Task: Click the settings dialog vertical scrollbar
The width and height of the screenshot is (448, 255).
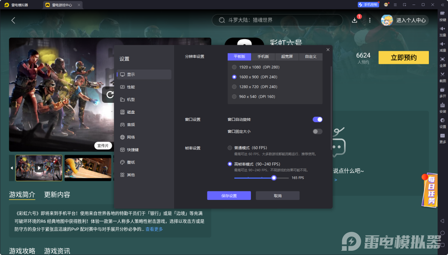Action: click(332, 108)
